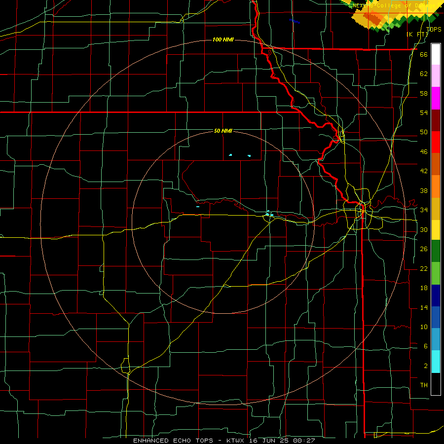
Task: Click the "34" legend label
Action: (424, 210)
